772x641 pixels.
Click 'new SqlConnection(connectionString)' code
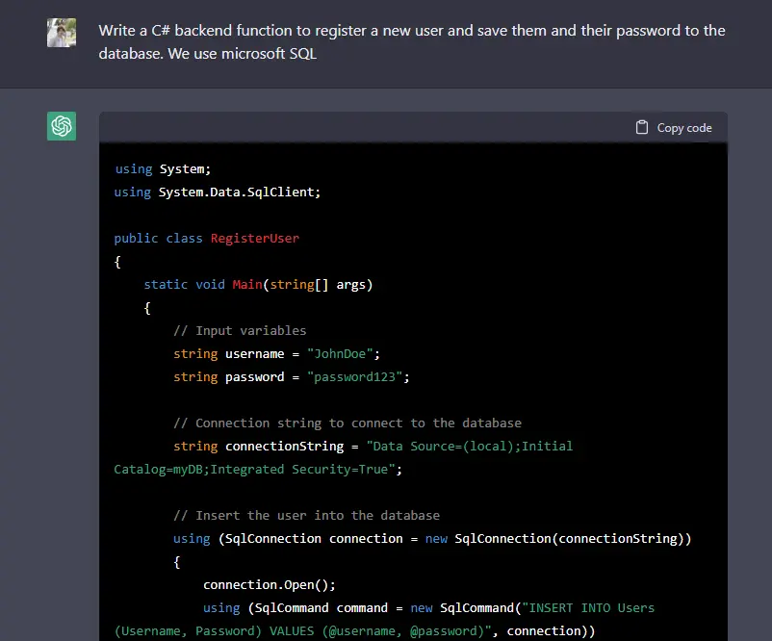(x=558, y=538)
